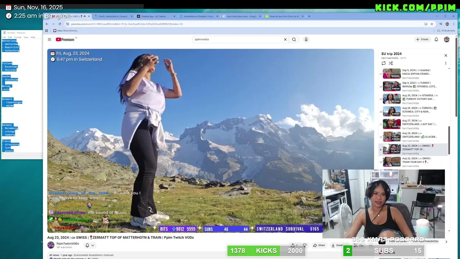Play Sep 4 Turkey birthday Istanbul video
This screenshot has width=460, height=259.
pos(413,86)
